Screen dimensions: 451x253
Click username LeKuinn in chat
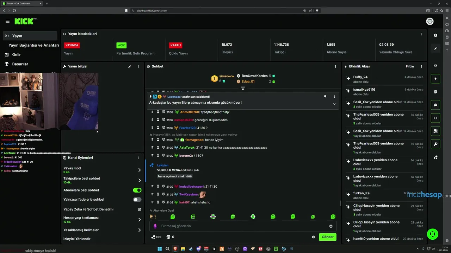(163, 165)
